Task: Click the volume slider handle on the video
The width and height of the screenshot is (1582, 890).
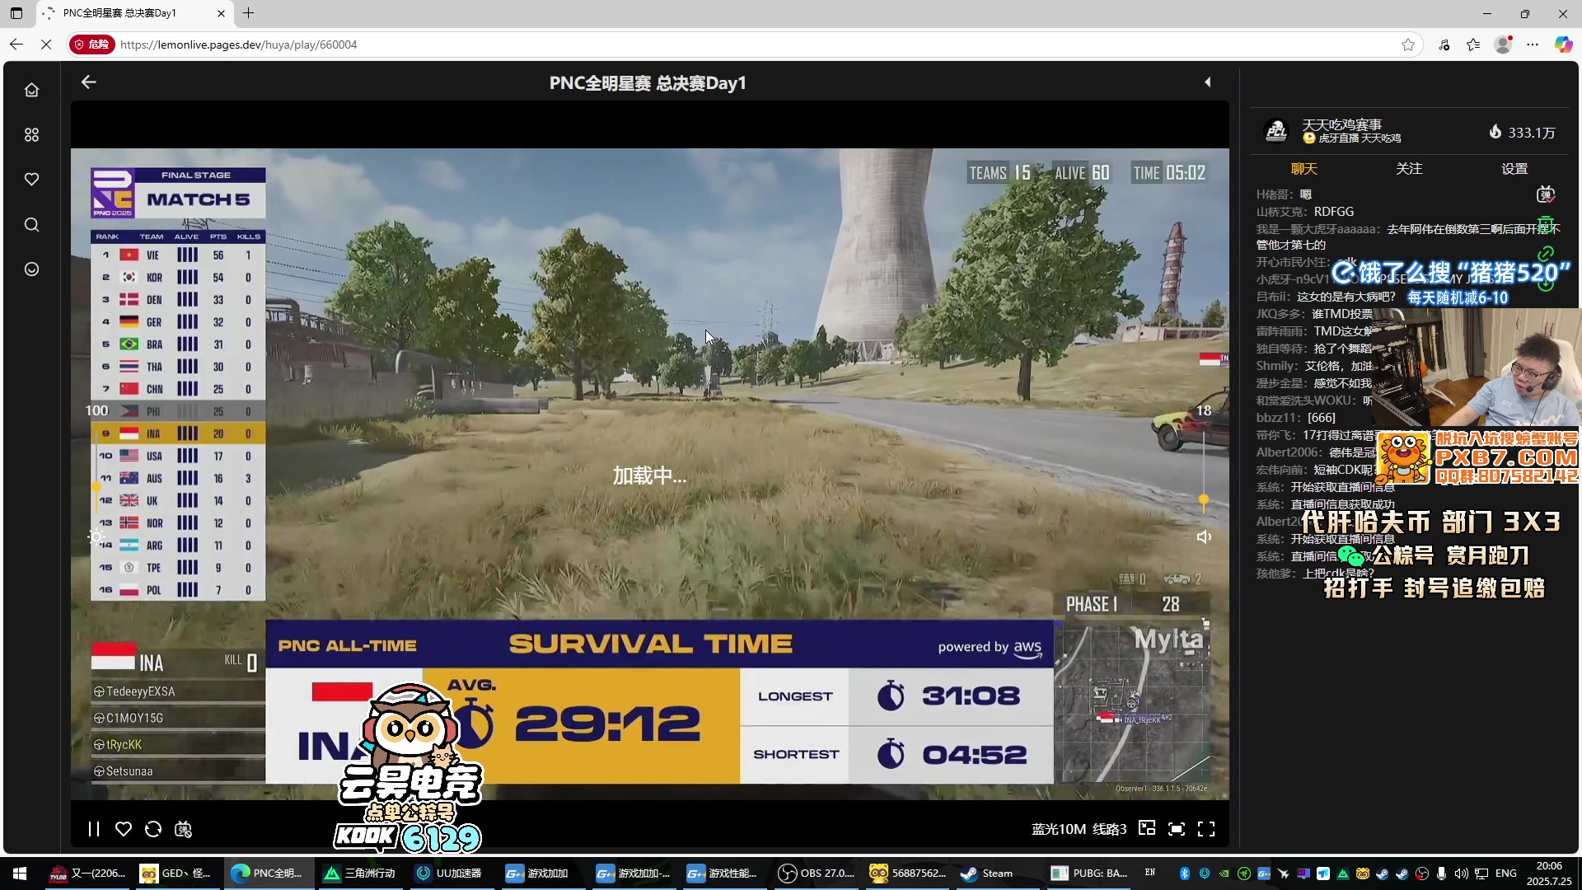Action: (1204, 499)
